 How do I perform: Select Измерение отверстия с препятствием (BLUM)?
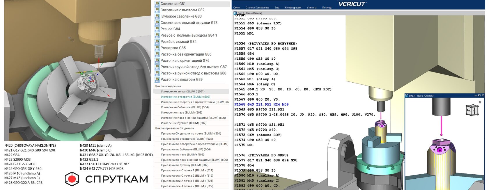(195, 102)
